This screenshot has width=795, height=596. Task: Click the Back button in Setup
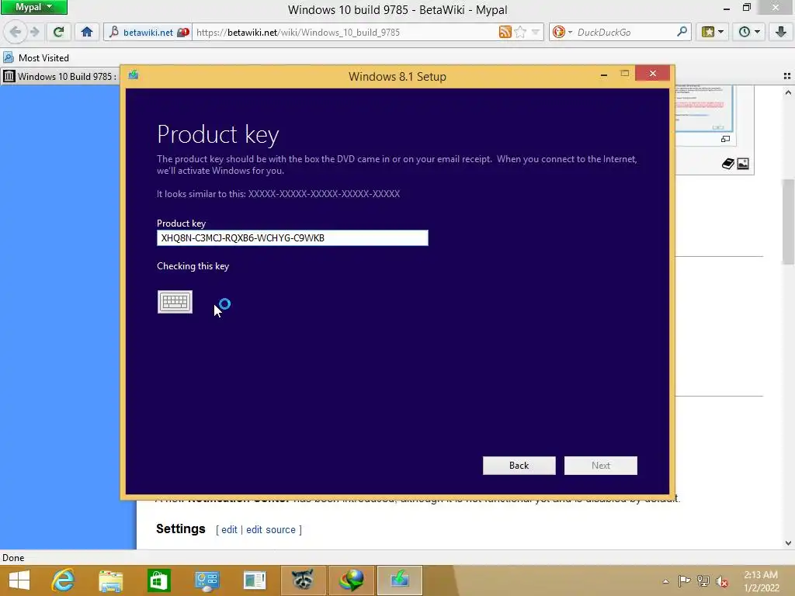tap(519, 466)
